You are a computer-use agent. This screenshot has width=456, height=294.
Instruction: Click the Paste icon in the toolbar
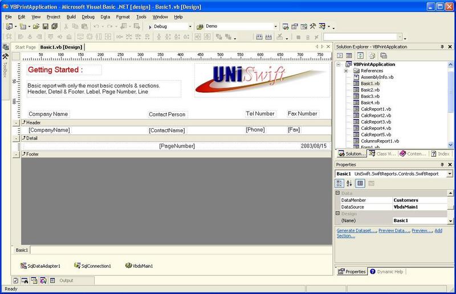pyautogui.click(x=84, y=26)
